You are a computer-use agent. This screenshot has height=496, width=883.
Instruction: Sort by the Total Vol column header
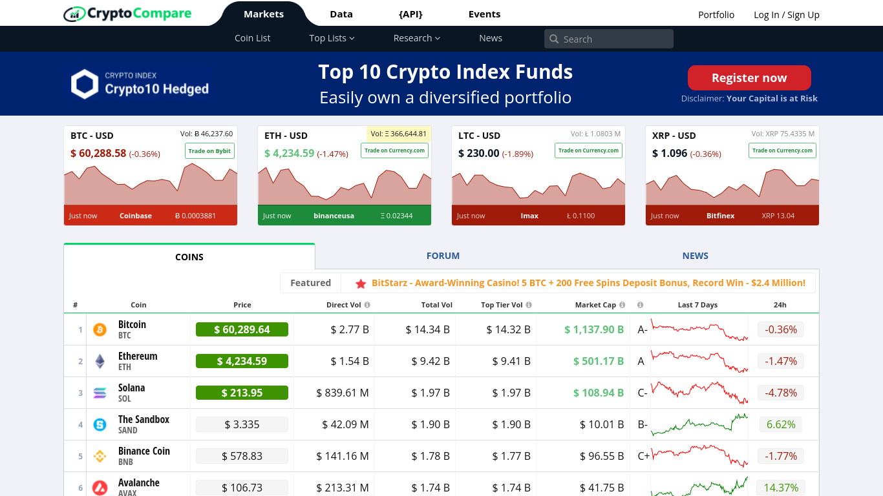[437, 305]
